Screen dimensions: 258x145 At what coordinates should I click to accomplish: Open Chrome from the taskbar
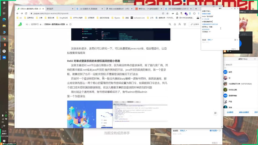4,39
